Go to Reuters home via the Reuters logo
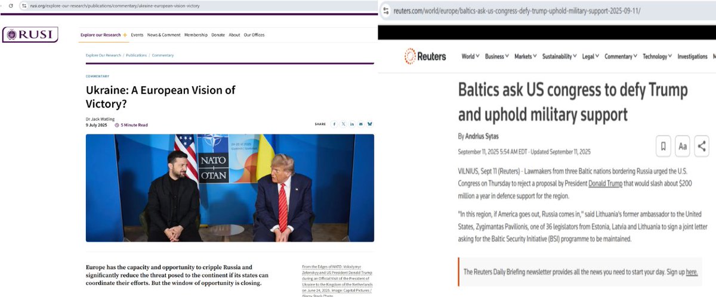This screenshot has width=716, height=297. point(425,57)
